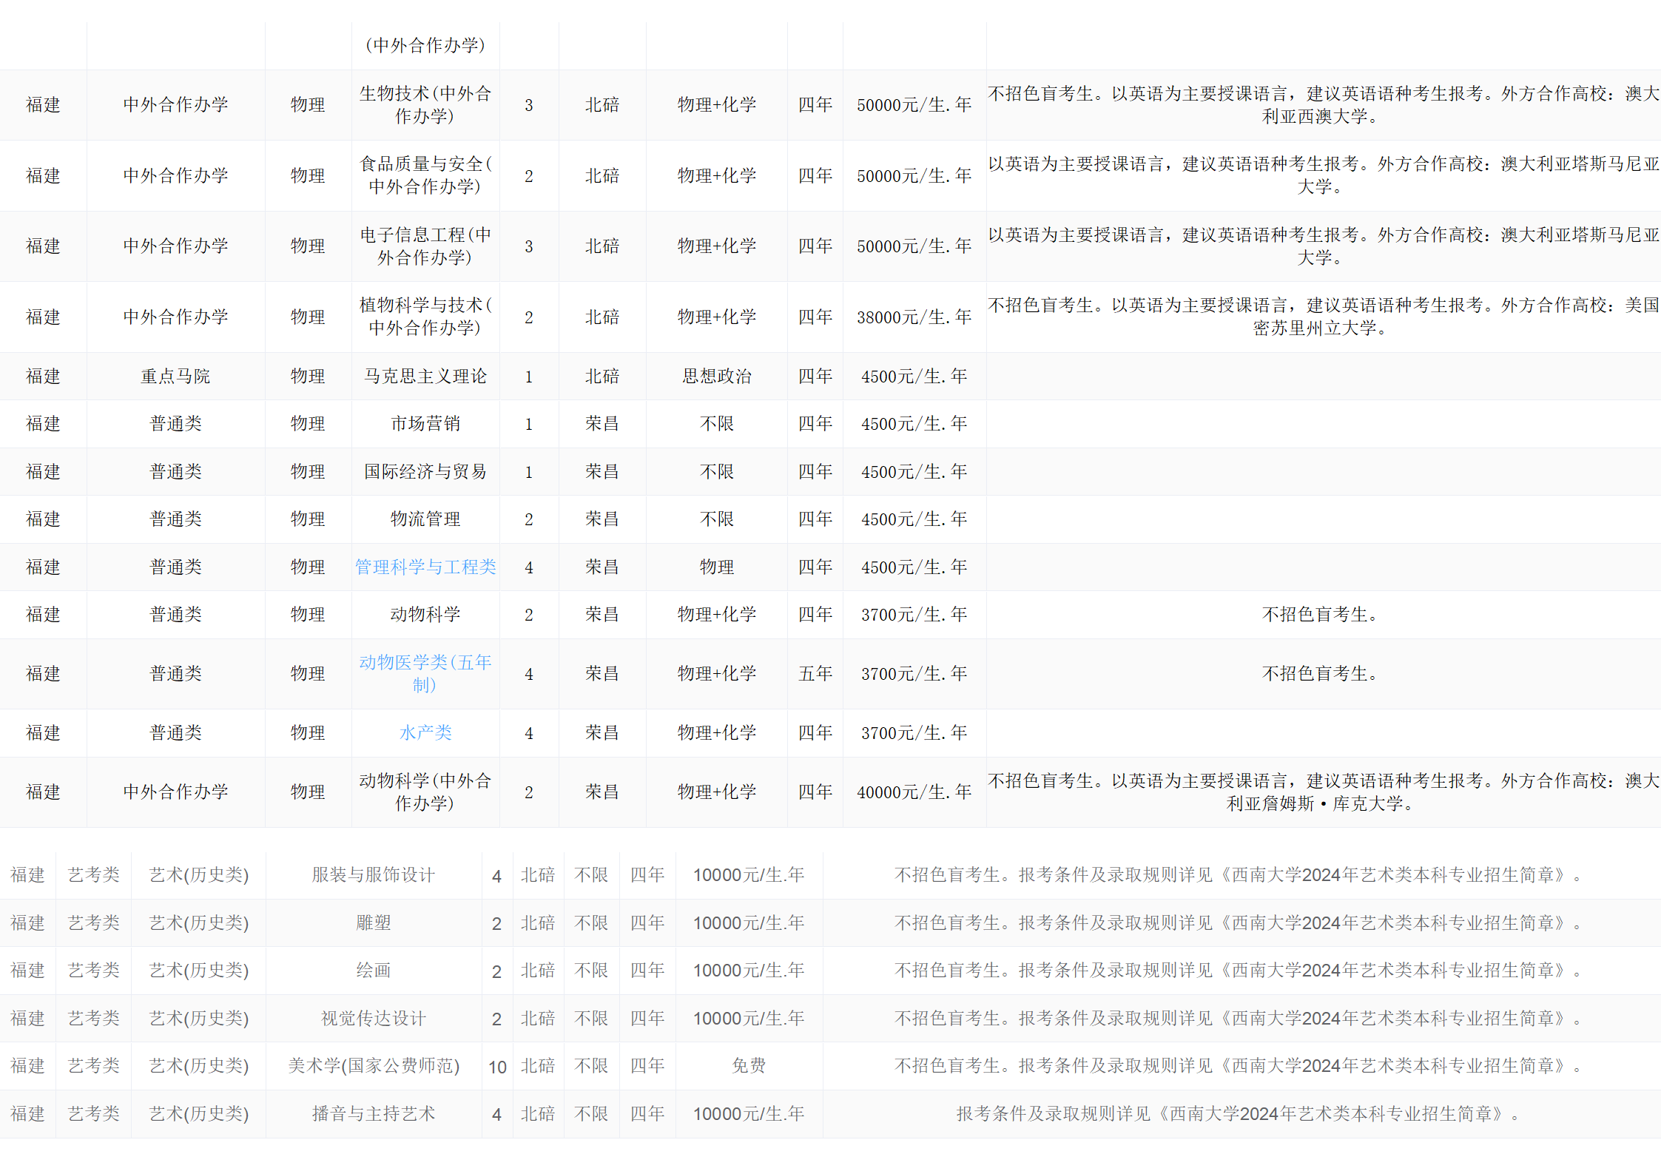Viewport: 1661px width, 1174px height.
Task: Select the 雕塑 art major cell
Action: click(x=374, y=923)
